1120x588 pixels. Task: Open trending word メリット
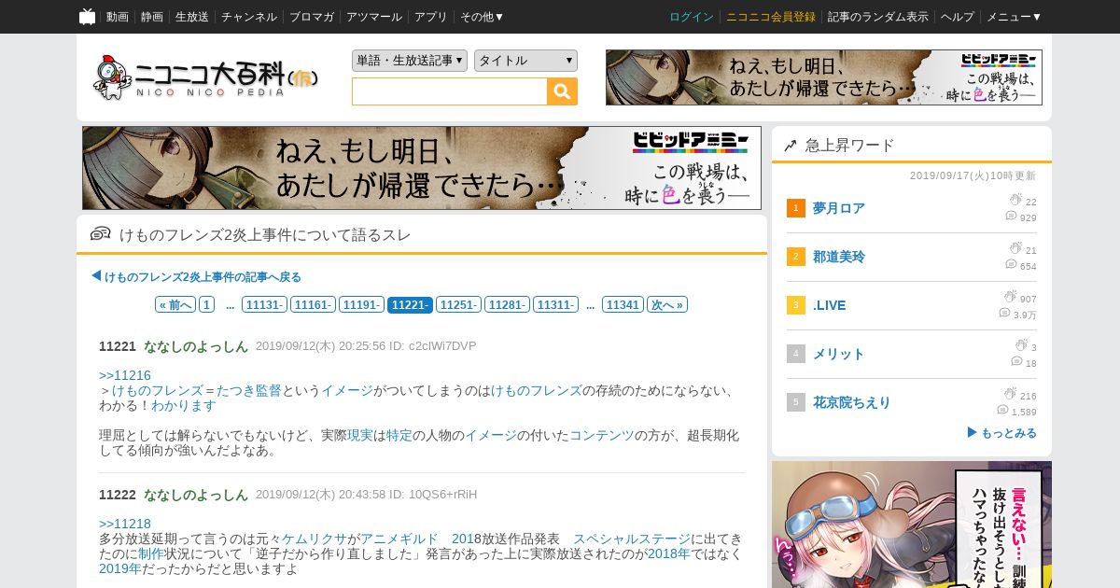tap(839, 354)
